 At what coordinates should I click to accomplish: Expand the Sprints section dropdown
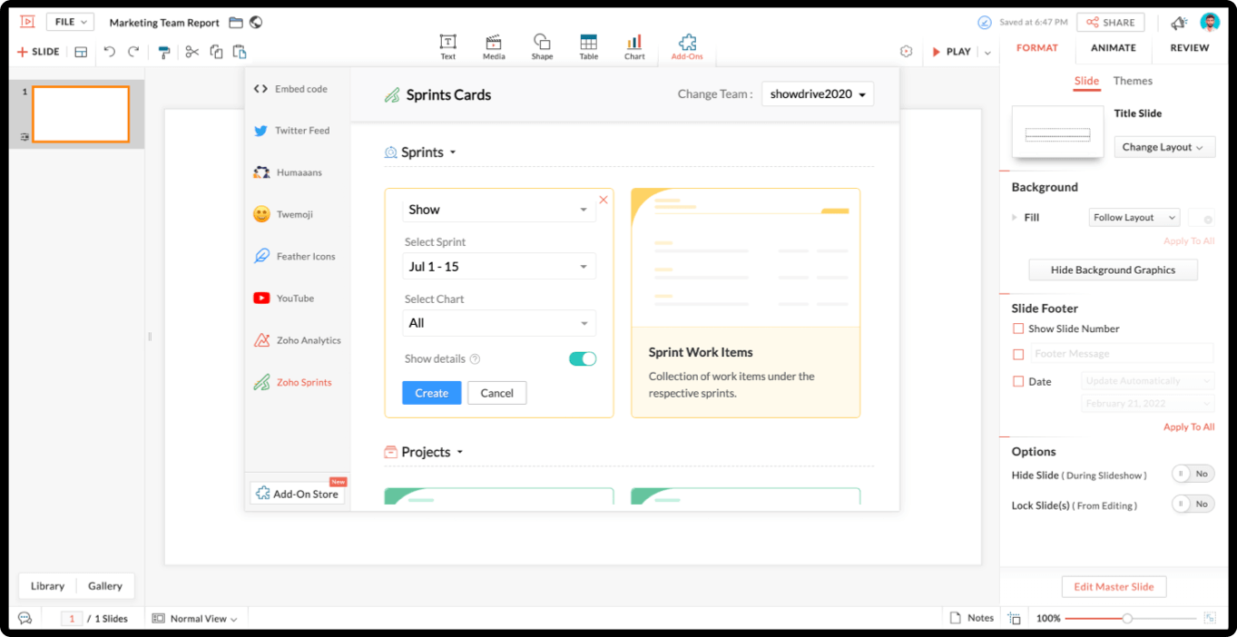click(453, 152)
